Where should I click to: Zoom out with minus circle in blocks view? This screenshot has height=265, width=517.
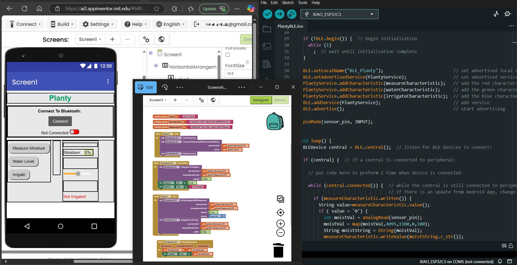280,233
